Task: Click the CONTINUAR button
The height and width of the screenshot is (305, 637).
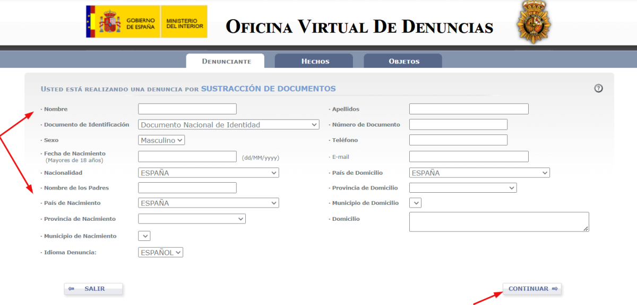Action: click(x=531, y=288)
